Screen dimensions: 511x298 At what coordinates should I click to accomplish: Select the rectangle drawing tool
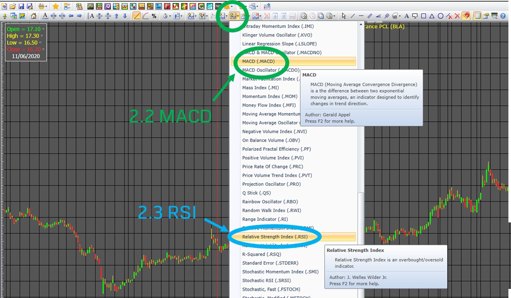click(423, 16)
